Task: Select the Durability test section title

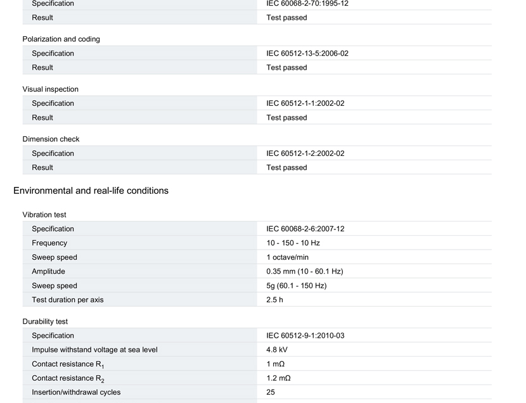Action: click(x=45, y=321)
